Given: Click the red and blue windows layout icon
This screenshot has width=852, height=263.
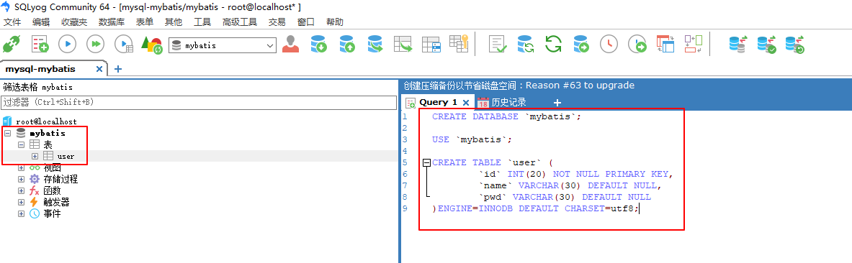Looking at the screenshot, I should pyautogui.click(x=665, y=44).
